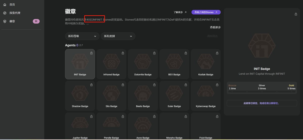The image size is (303, 140).
Task: Click the 新 tag on 徽章
Action: pos(36,21)
